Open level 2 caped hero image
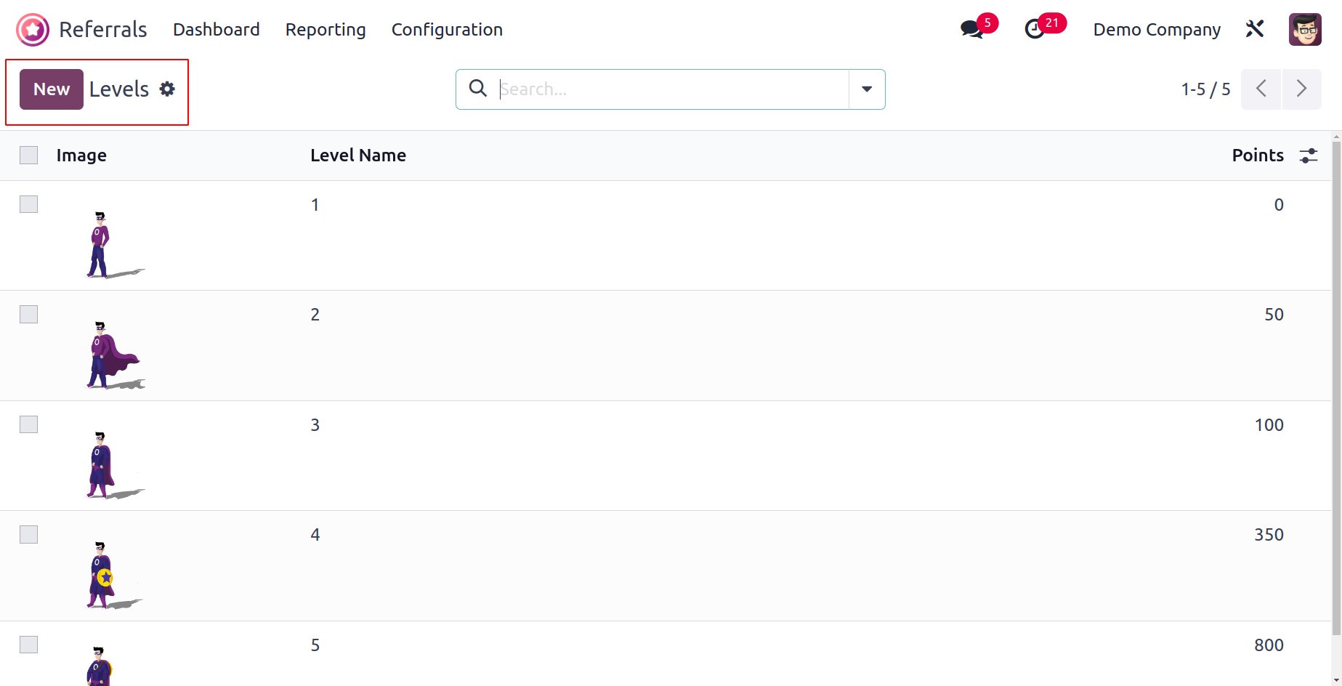Screen dimensions: 1342x686 [115, 355]
